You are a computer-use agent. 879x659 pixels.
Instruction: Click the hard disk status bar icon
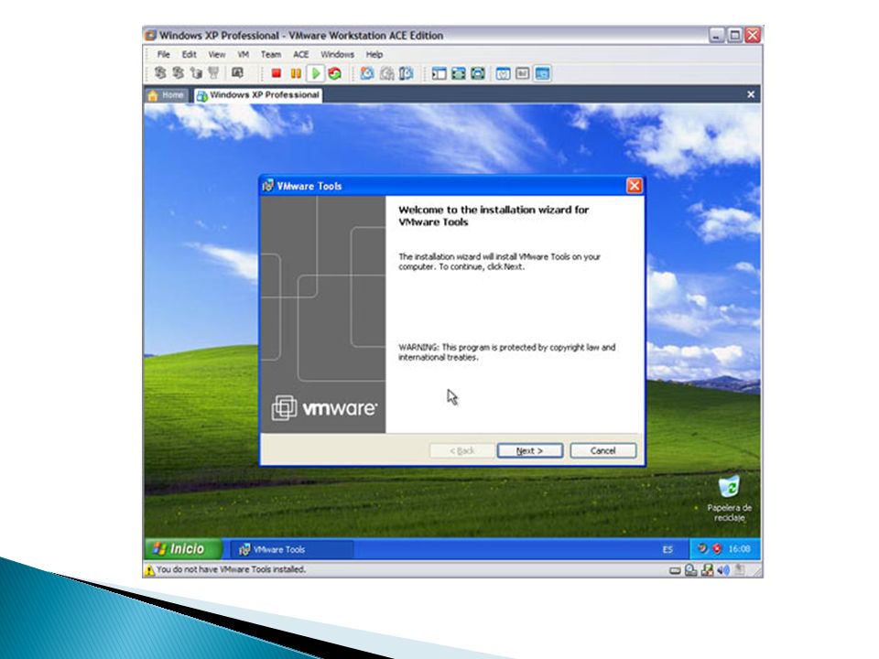(676, 570)
